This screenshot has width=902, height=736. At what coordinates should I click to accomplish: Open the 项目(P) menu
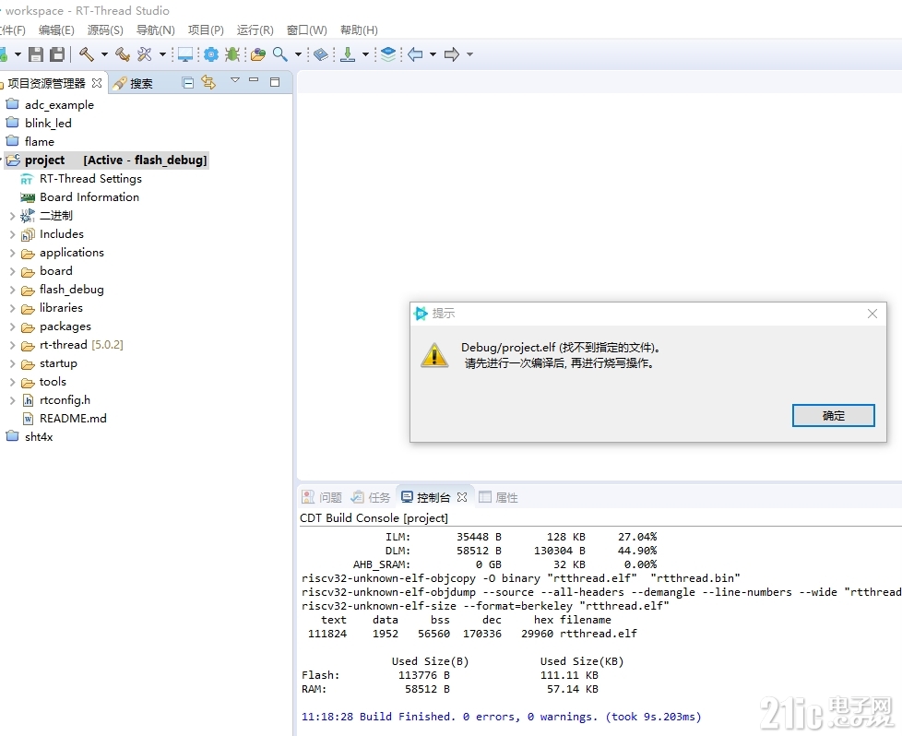[206, 30]
